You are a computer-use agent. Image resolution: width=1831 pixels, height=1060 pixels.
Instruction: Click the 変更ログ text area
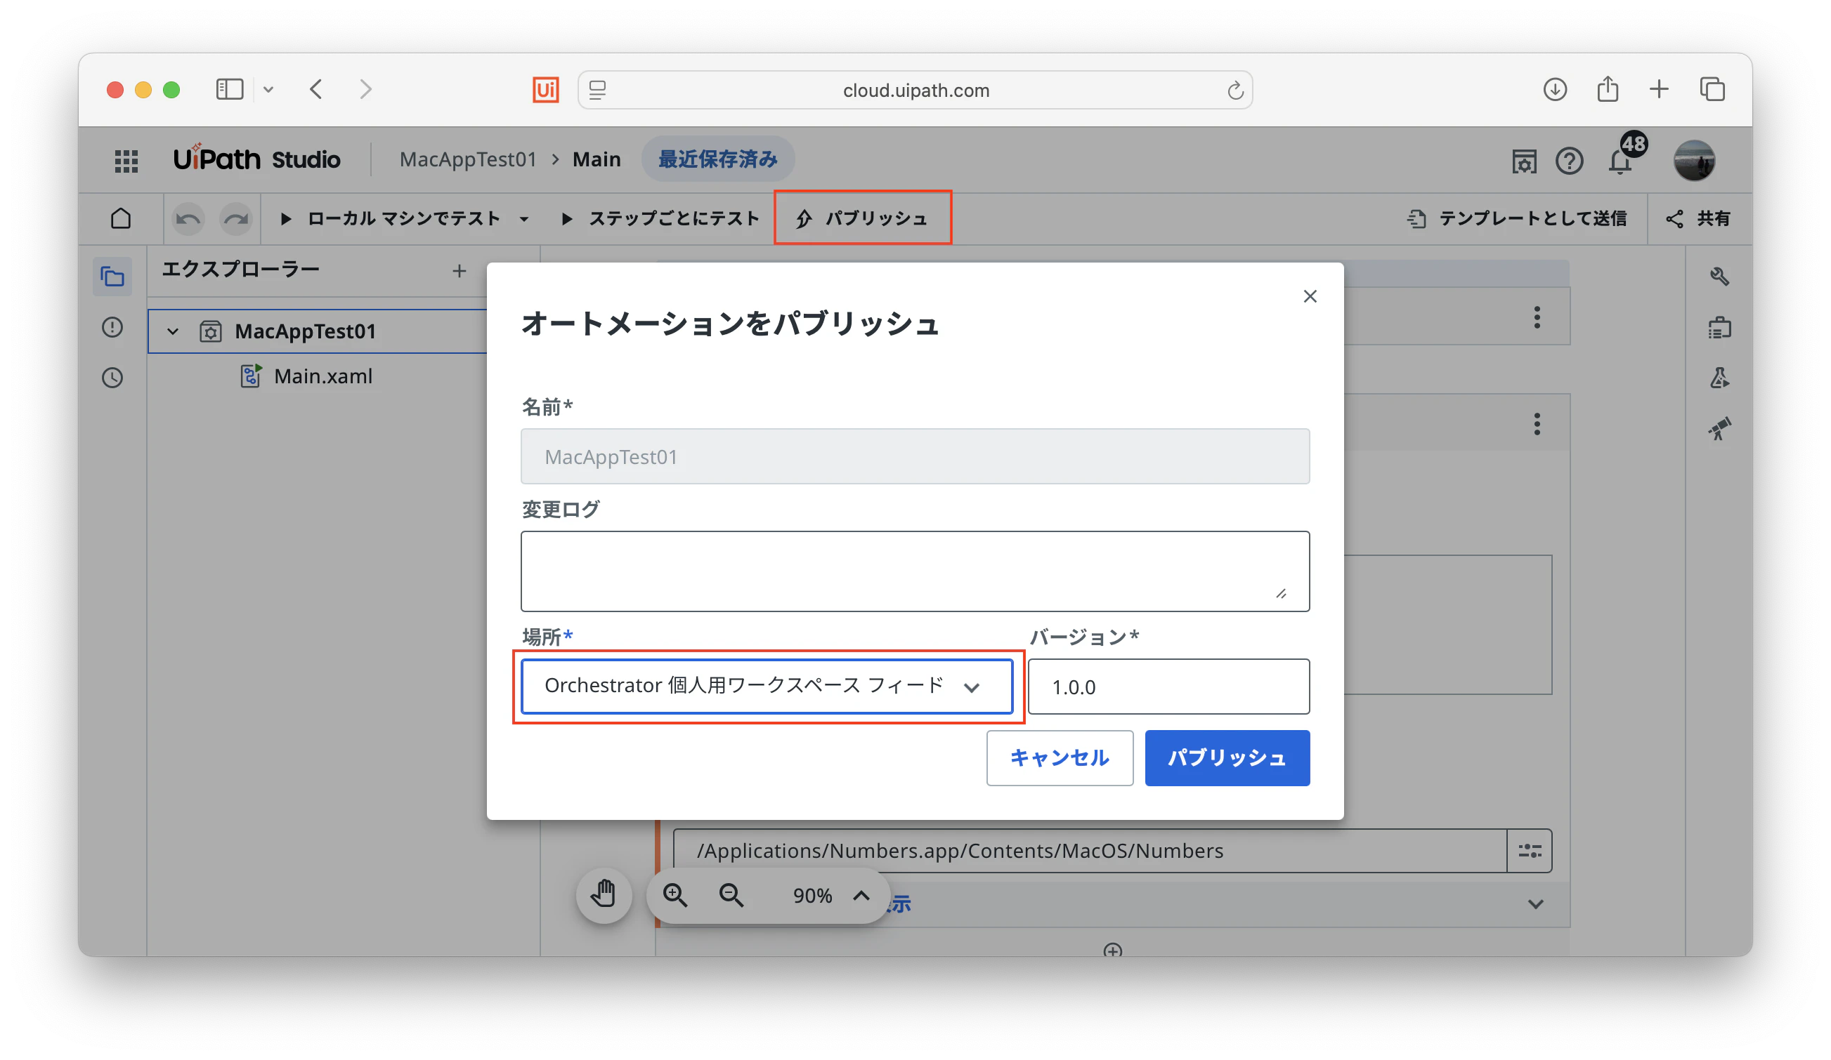[x=915, y=571]
